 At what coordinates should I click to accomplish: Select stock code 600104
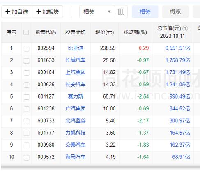point(46,72)
